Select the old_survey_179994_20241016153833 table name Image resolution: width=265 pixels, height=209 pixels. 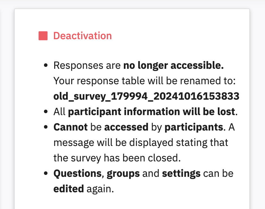(x=146, y=96)
